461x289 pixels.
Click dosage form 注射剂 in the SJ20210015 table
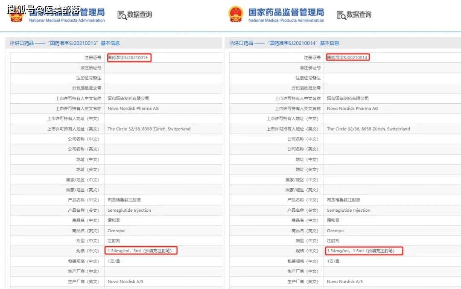[x=114, y=241]
